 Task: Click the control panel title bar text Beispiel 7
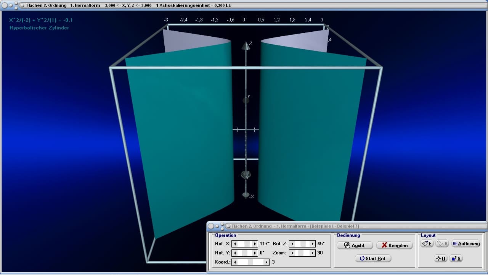pyautogui.click(x=347, y=226)
